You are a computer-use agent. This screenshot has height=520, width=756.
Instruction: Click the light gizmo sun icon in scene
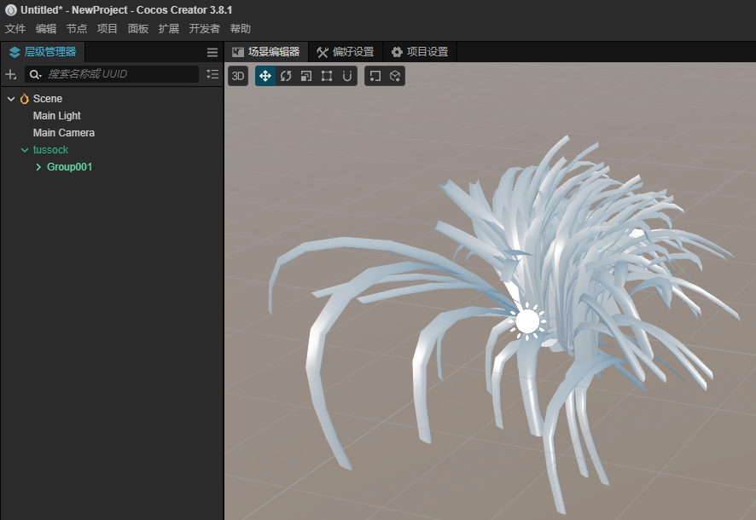527,321
